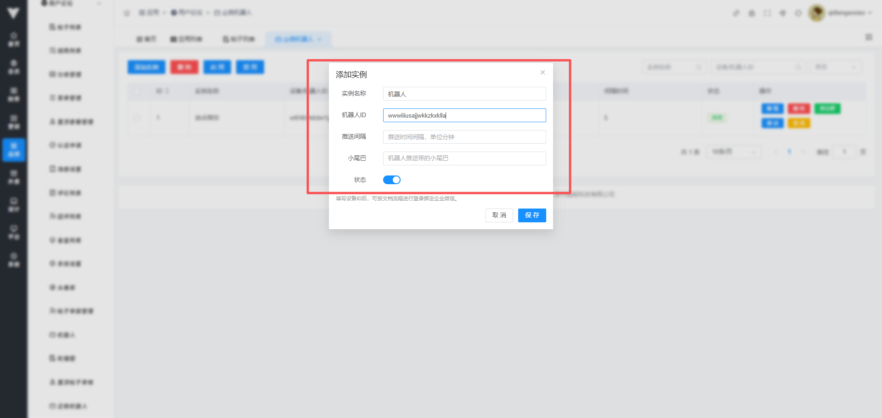Check the checkbox for table row 1
The image size is (882, 418).
(136, 118)
